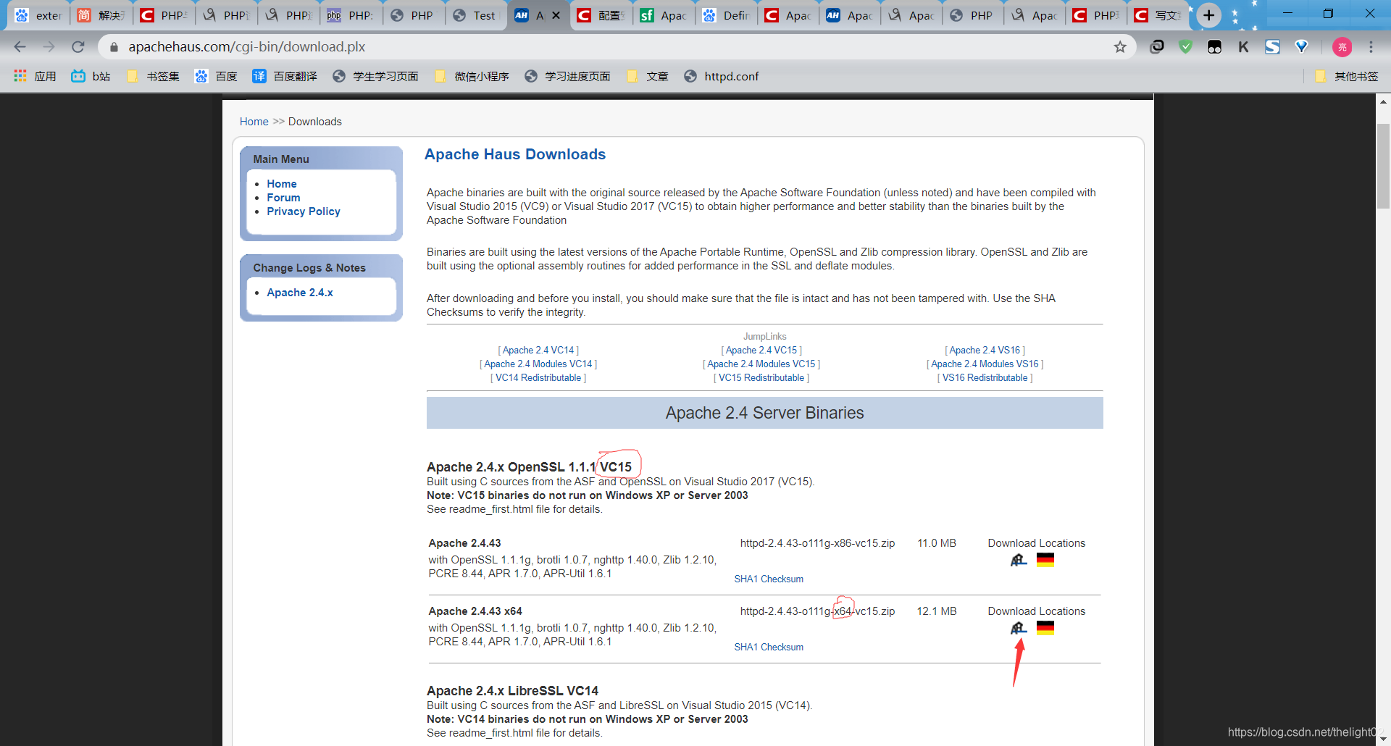Switch to the 'exter' Baidu tab

click(x=38, y=15)
